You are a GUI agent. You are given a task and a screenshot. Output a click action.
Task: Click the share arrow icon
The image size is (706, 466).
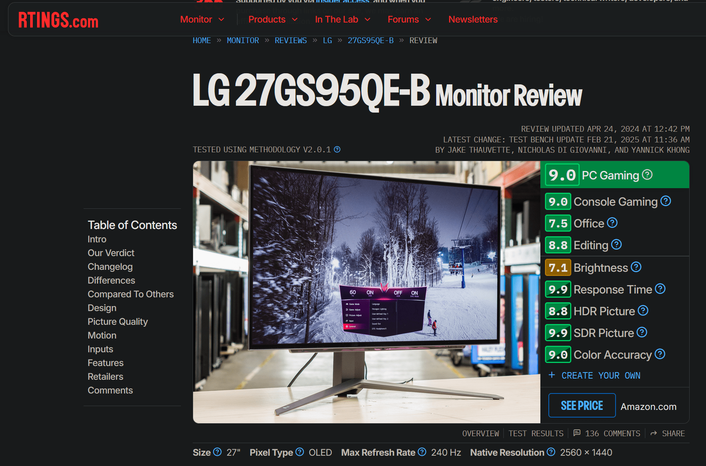654,433
